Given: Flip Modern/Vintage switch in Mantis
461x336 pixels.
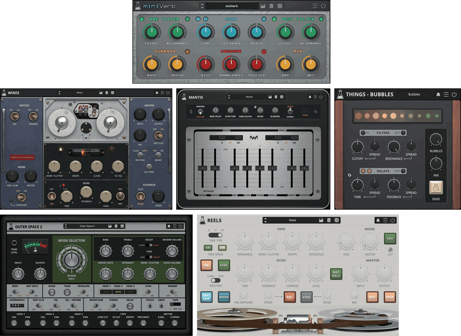Looking at the screenshot, I should 200,111.
